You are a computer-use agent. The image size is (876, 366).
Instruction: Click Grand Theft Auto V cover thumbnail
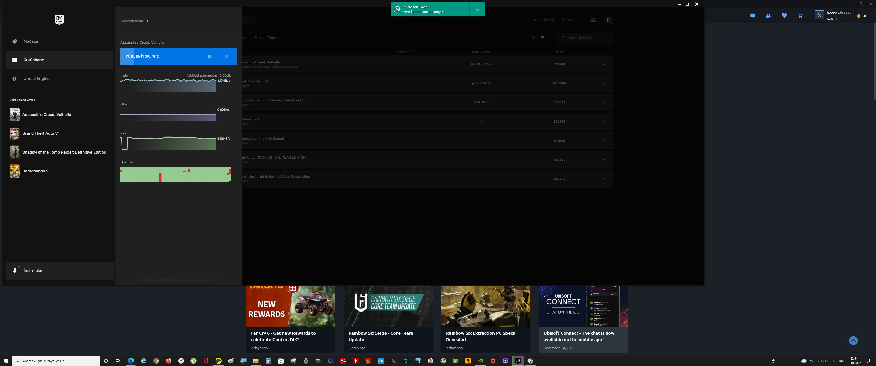tap(15, 133)
